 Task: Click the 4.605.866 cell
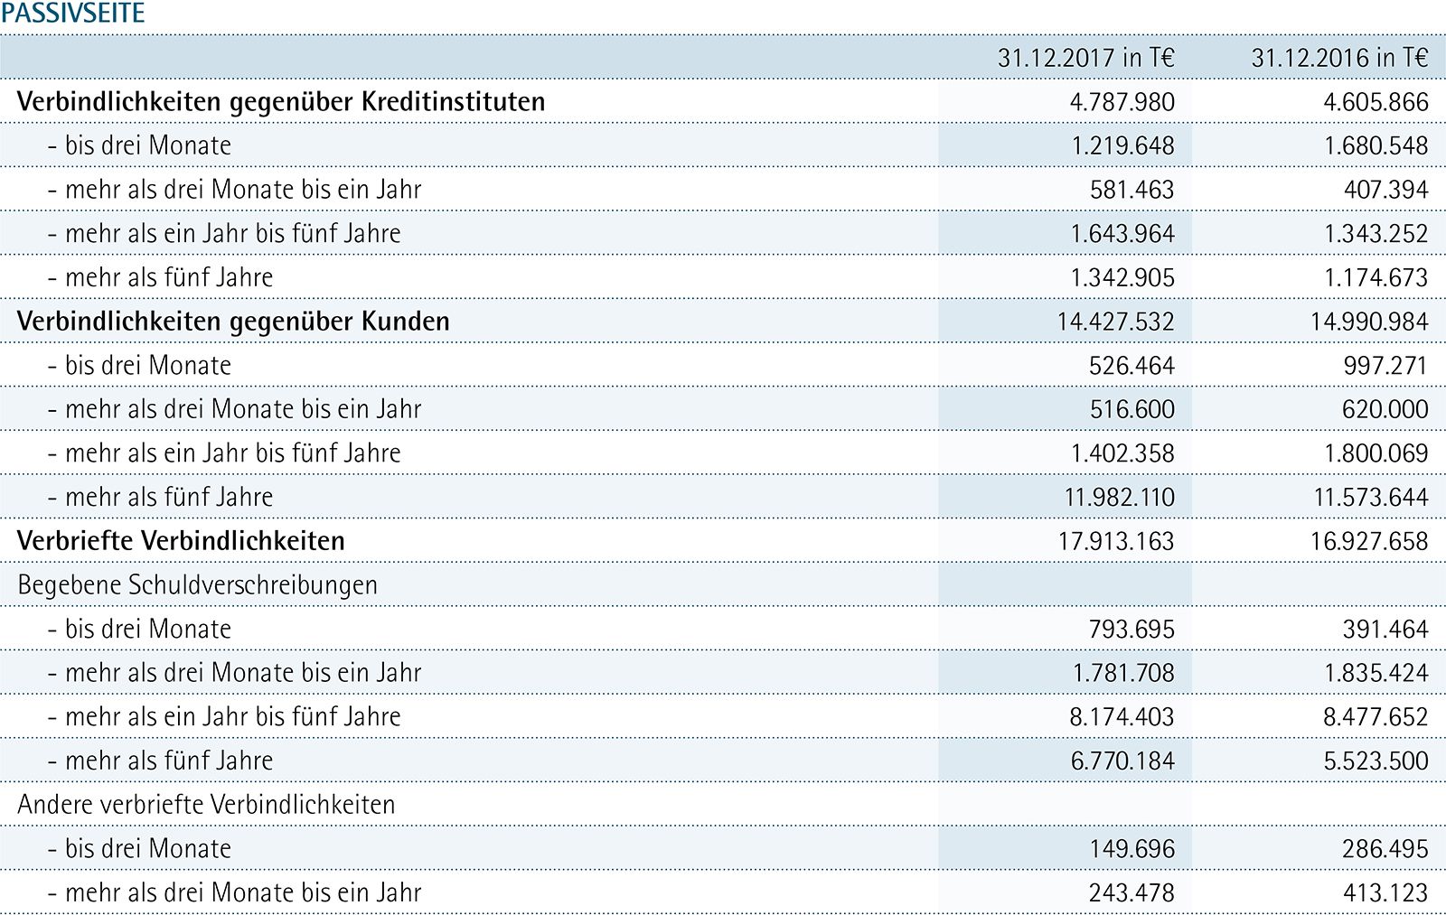(1376, 102)
